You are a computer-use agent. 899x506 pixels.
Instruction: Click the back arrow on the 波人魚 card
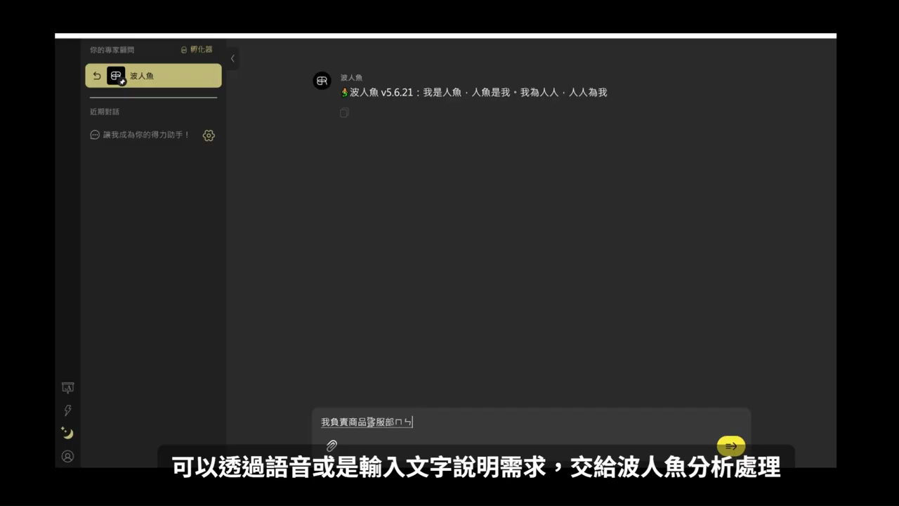[97, 76]
